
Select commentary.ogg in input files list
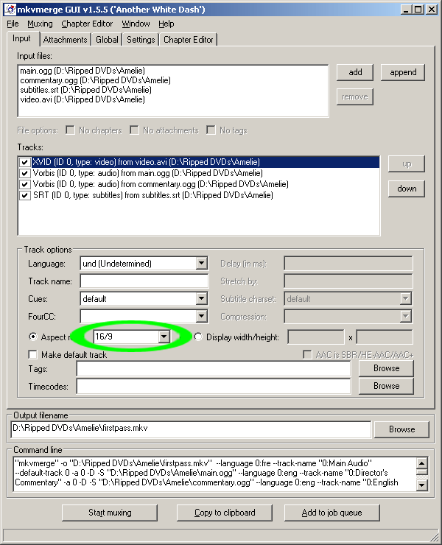coord(95,80)
